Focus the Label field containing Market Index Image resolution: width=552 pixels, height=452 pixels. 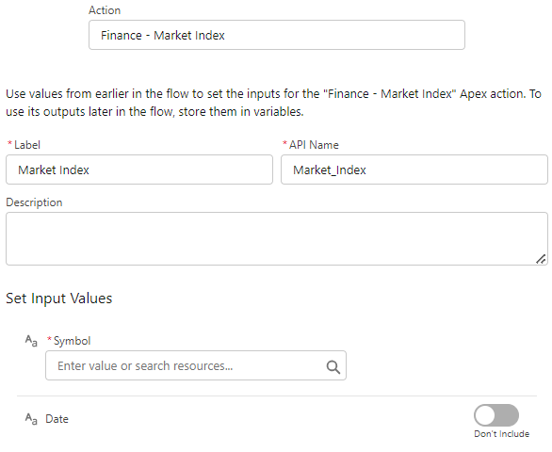click(139, 169)
